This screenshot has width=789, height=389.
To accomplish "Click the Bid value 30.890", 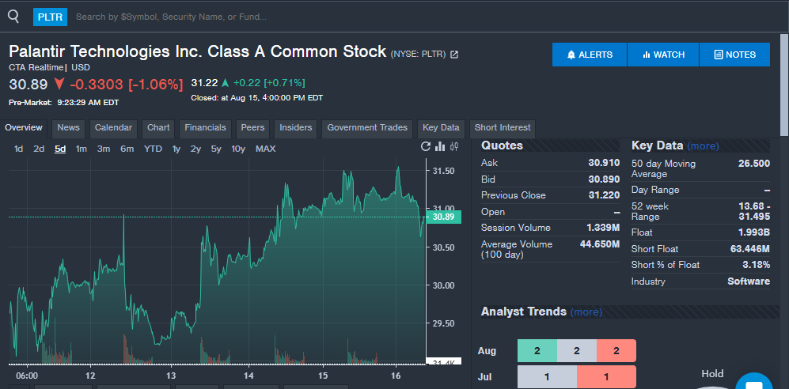I will click(x=604, y=179).
